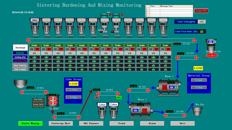
Task: Switch OFF discharge for the last bin
Action: [168, 49]
